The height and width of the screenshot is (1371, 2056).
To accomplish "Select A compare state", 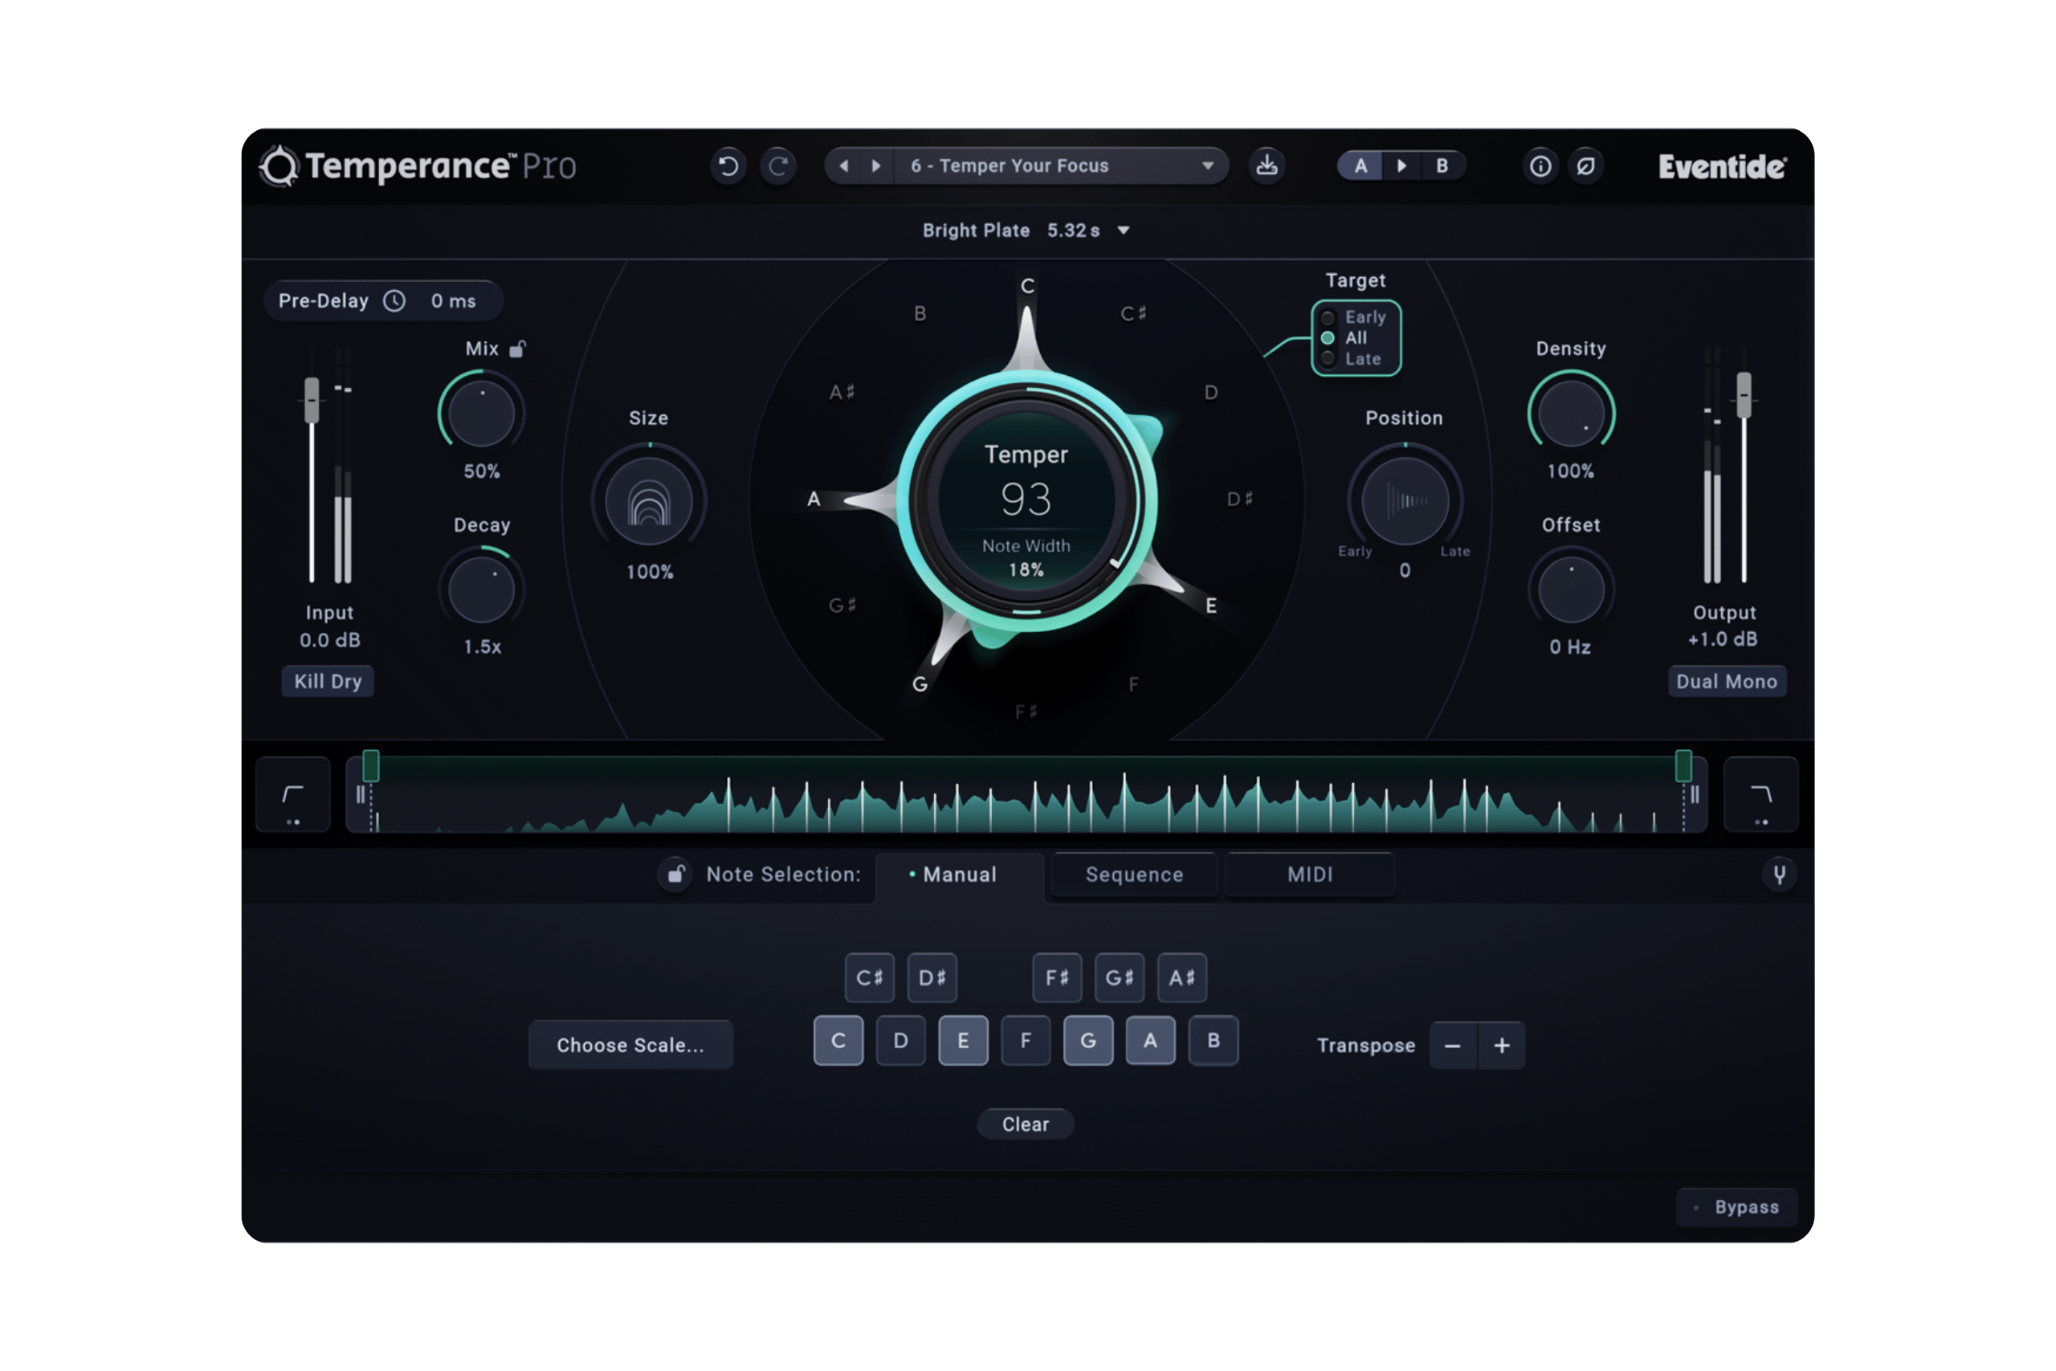I will 1361,165.
